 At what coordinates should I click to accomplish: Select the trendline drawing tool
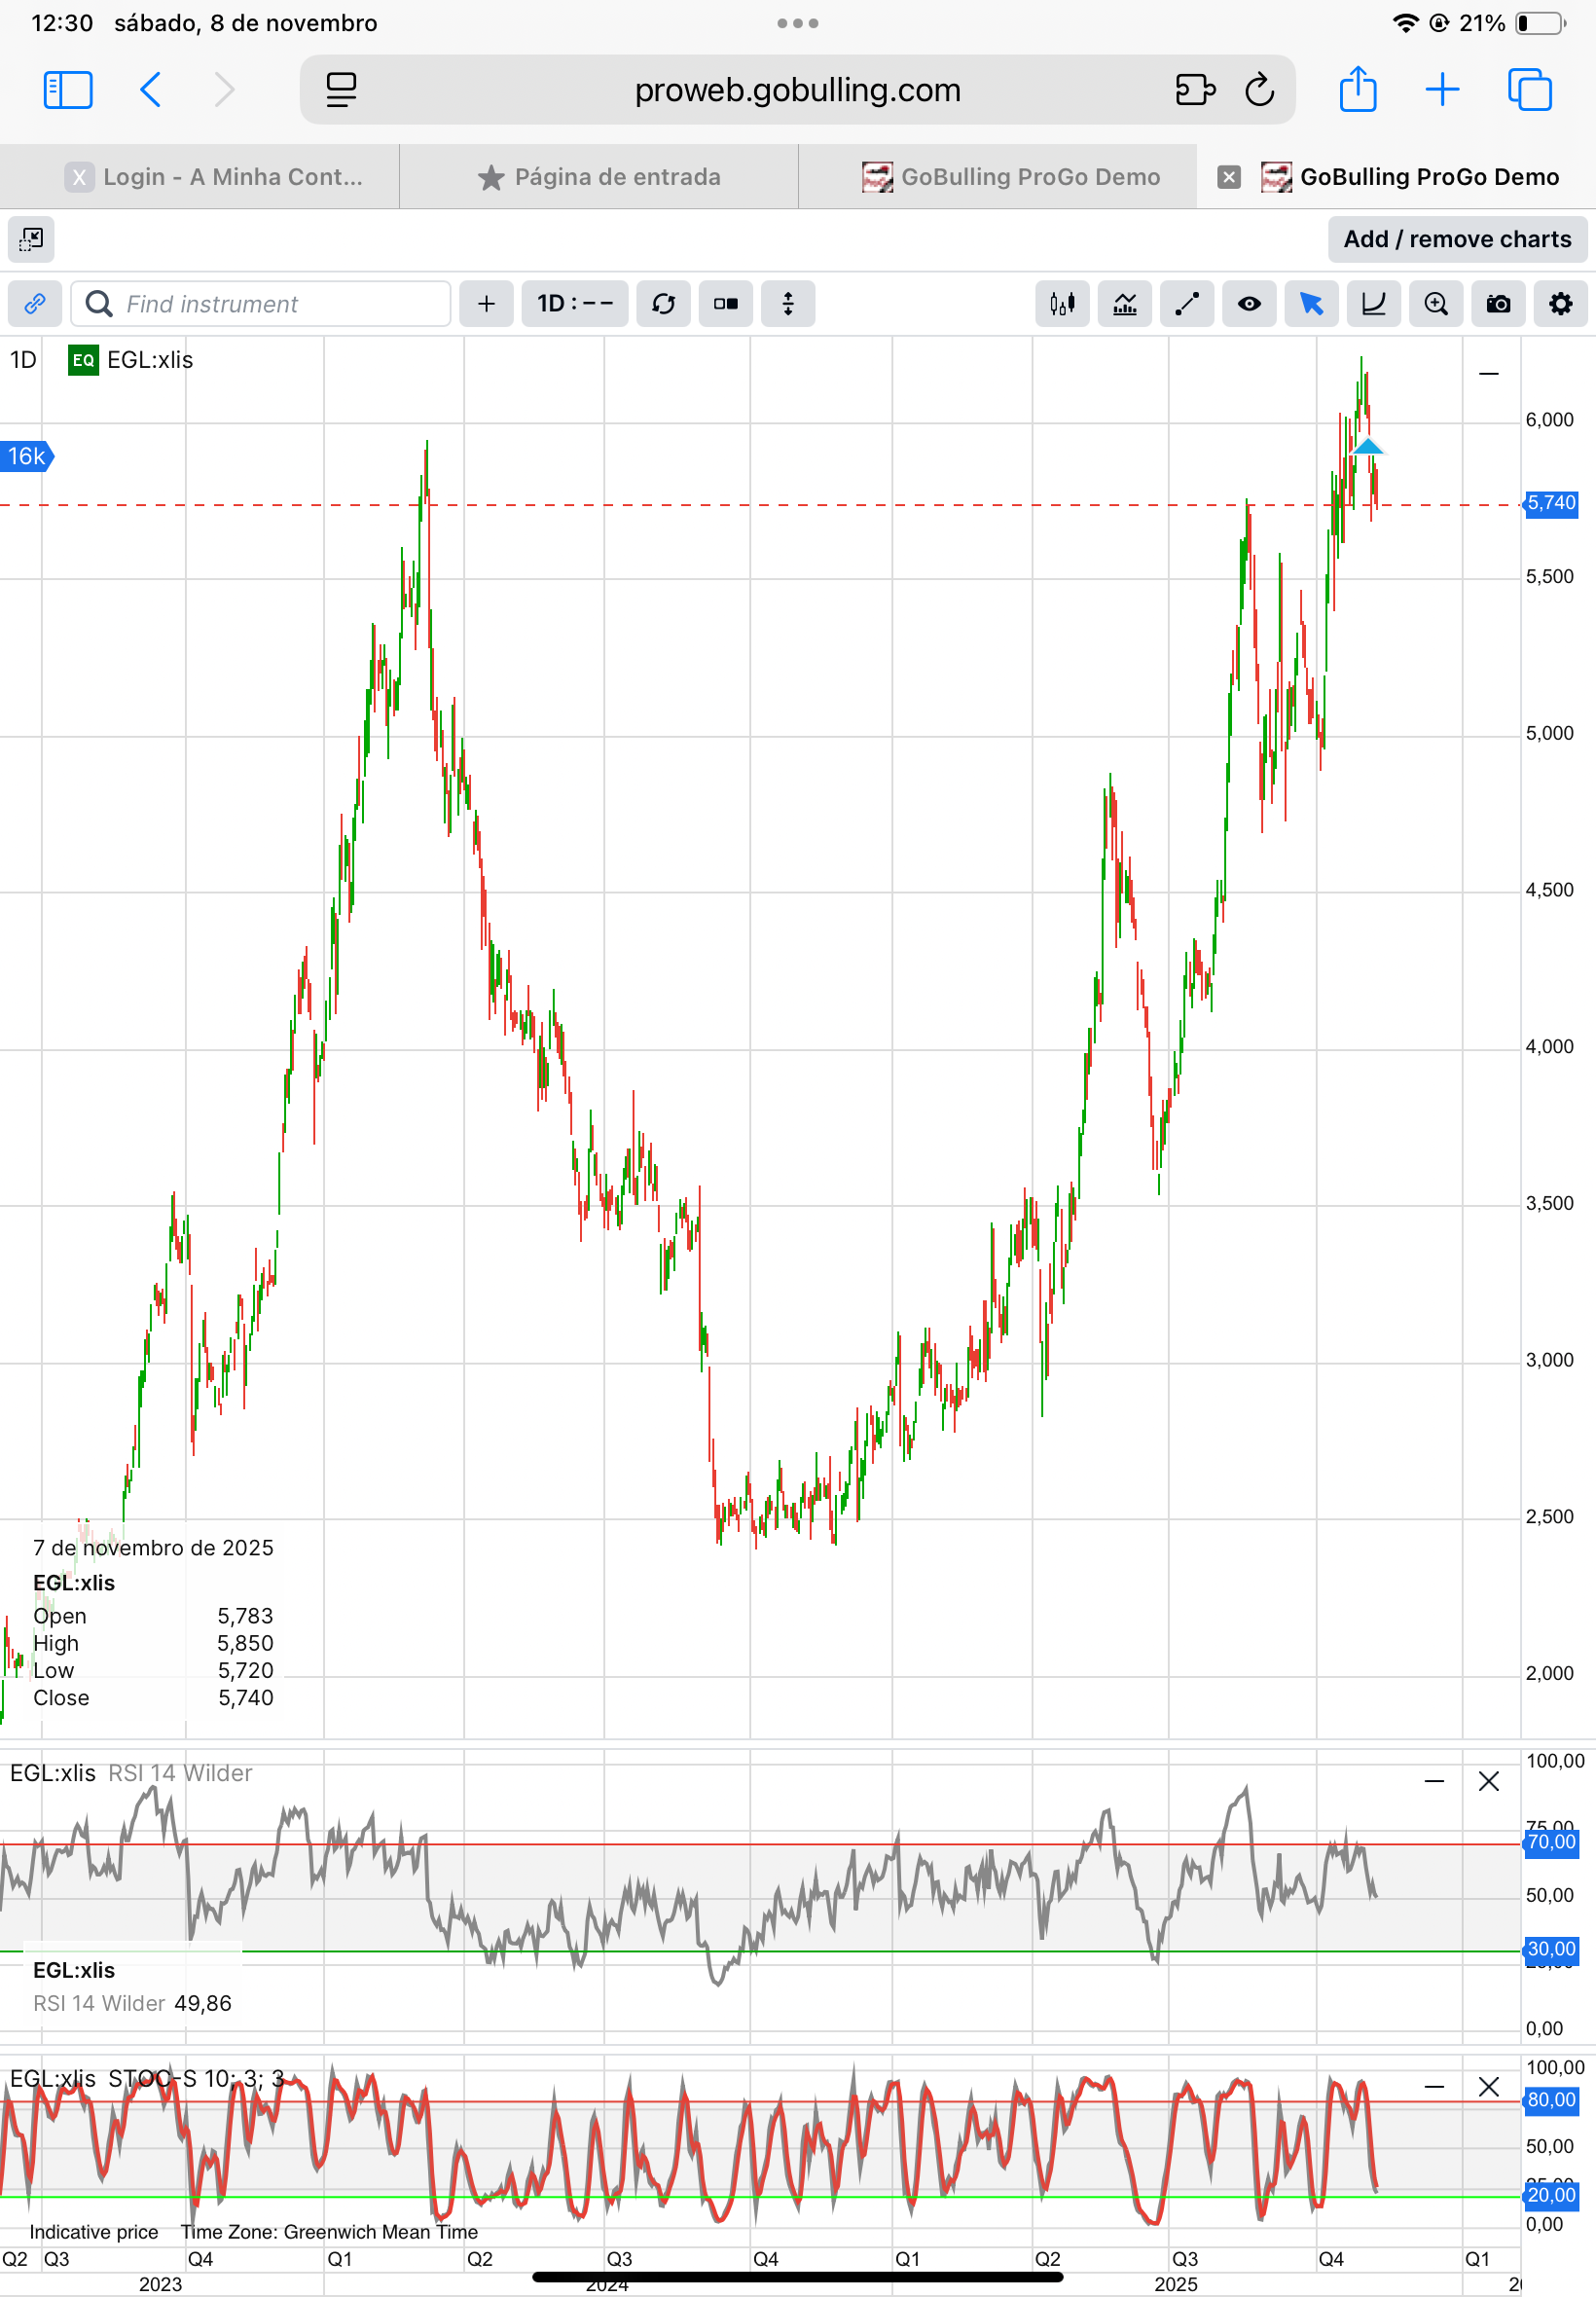tap(1187, 304)
